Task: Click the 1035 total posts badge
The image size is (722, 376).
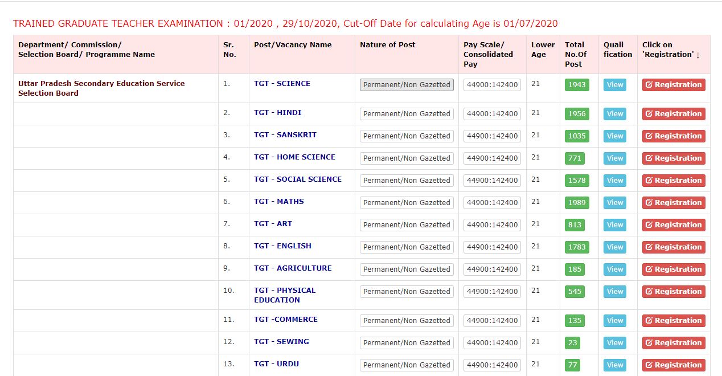Action: 577,136
